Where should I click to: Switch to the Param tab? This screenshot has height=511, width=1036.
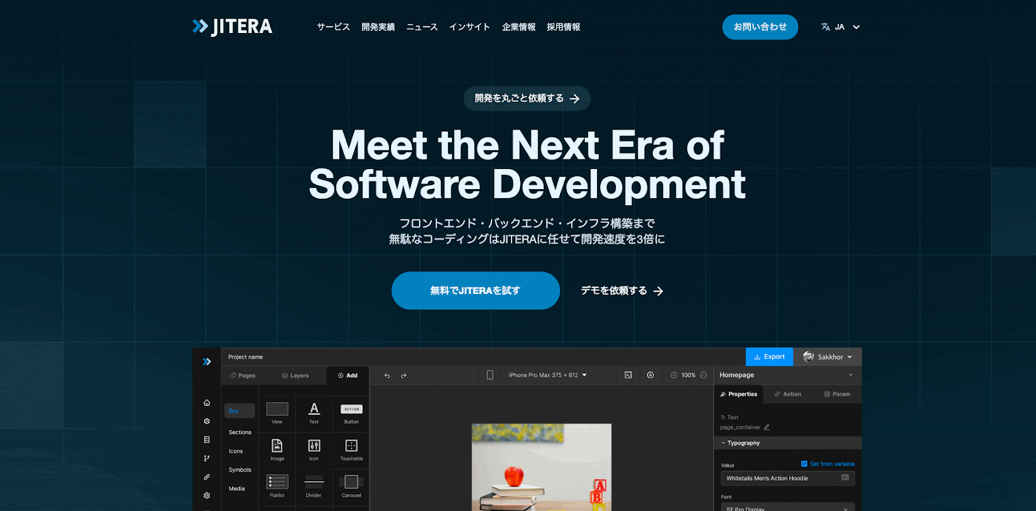pyautogui.click(x=837, y=394)
